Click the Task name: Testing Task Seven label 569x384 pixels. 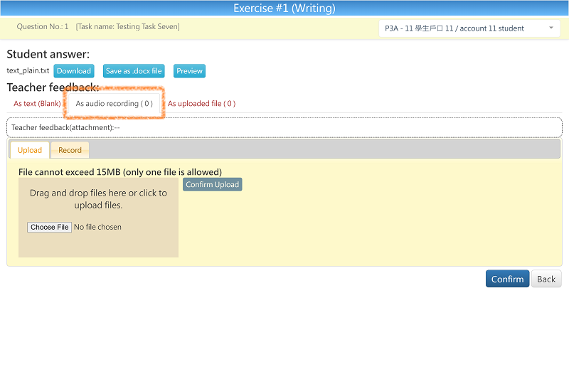point(128,27)
